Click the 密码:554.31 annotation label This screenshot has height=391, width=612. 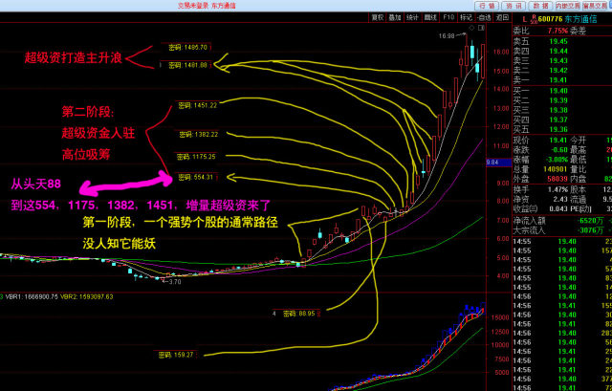click(195, 177)
